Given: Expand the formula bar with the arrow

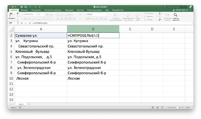Looking at the screenshot, I should (x=192, y=23).
